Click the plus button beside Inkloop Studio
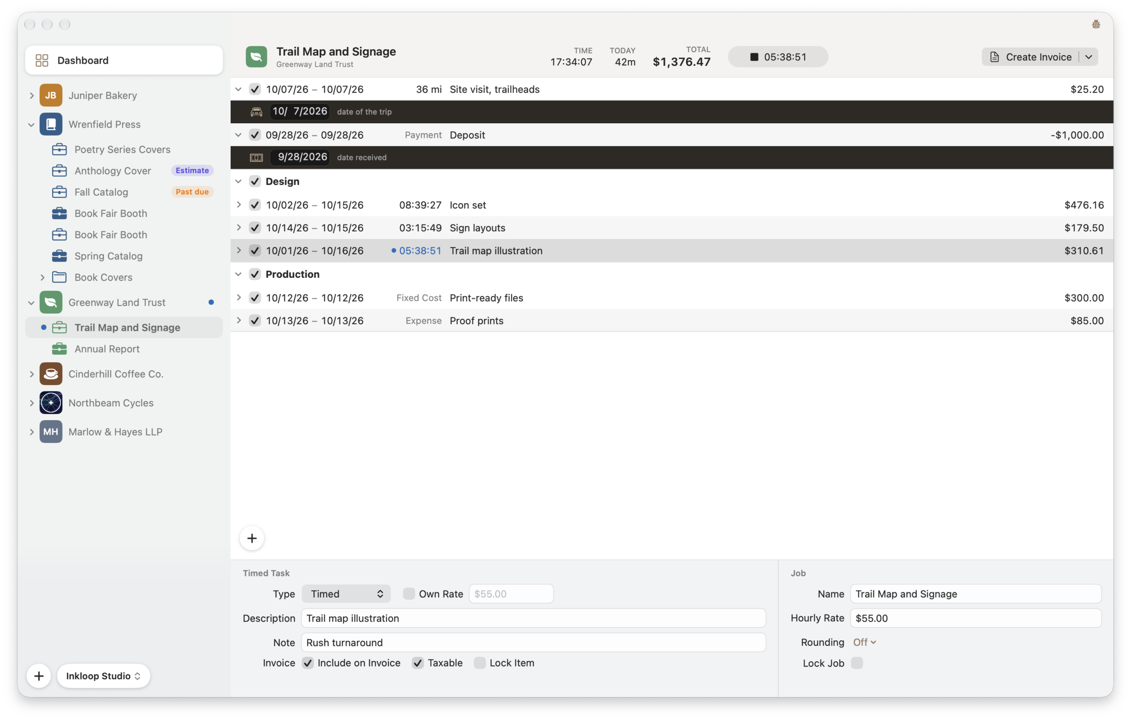1131x720 pixels. click(x=39, y=676)
